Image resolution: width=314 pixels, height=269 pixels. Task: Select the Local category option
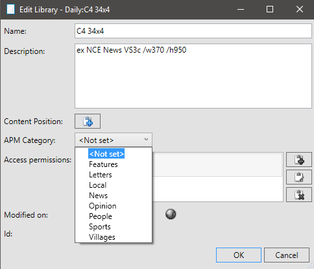click(x=98, y=185)
